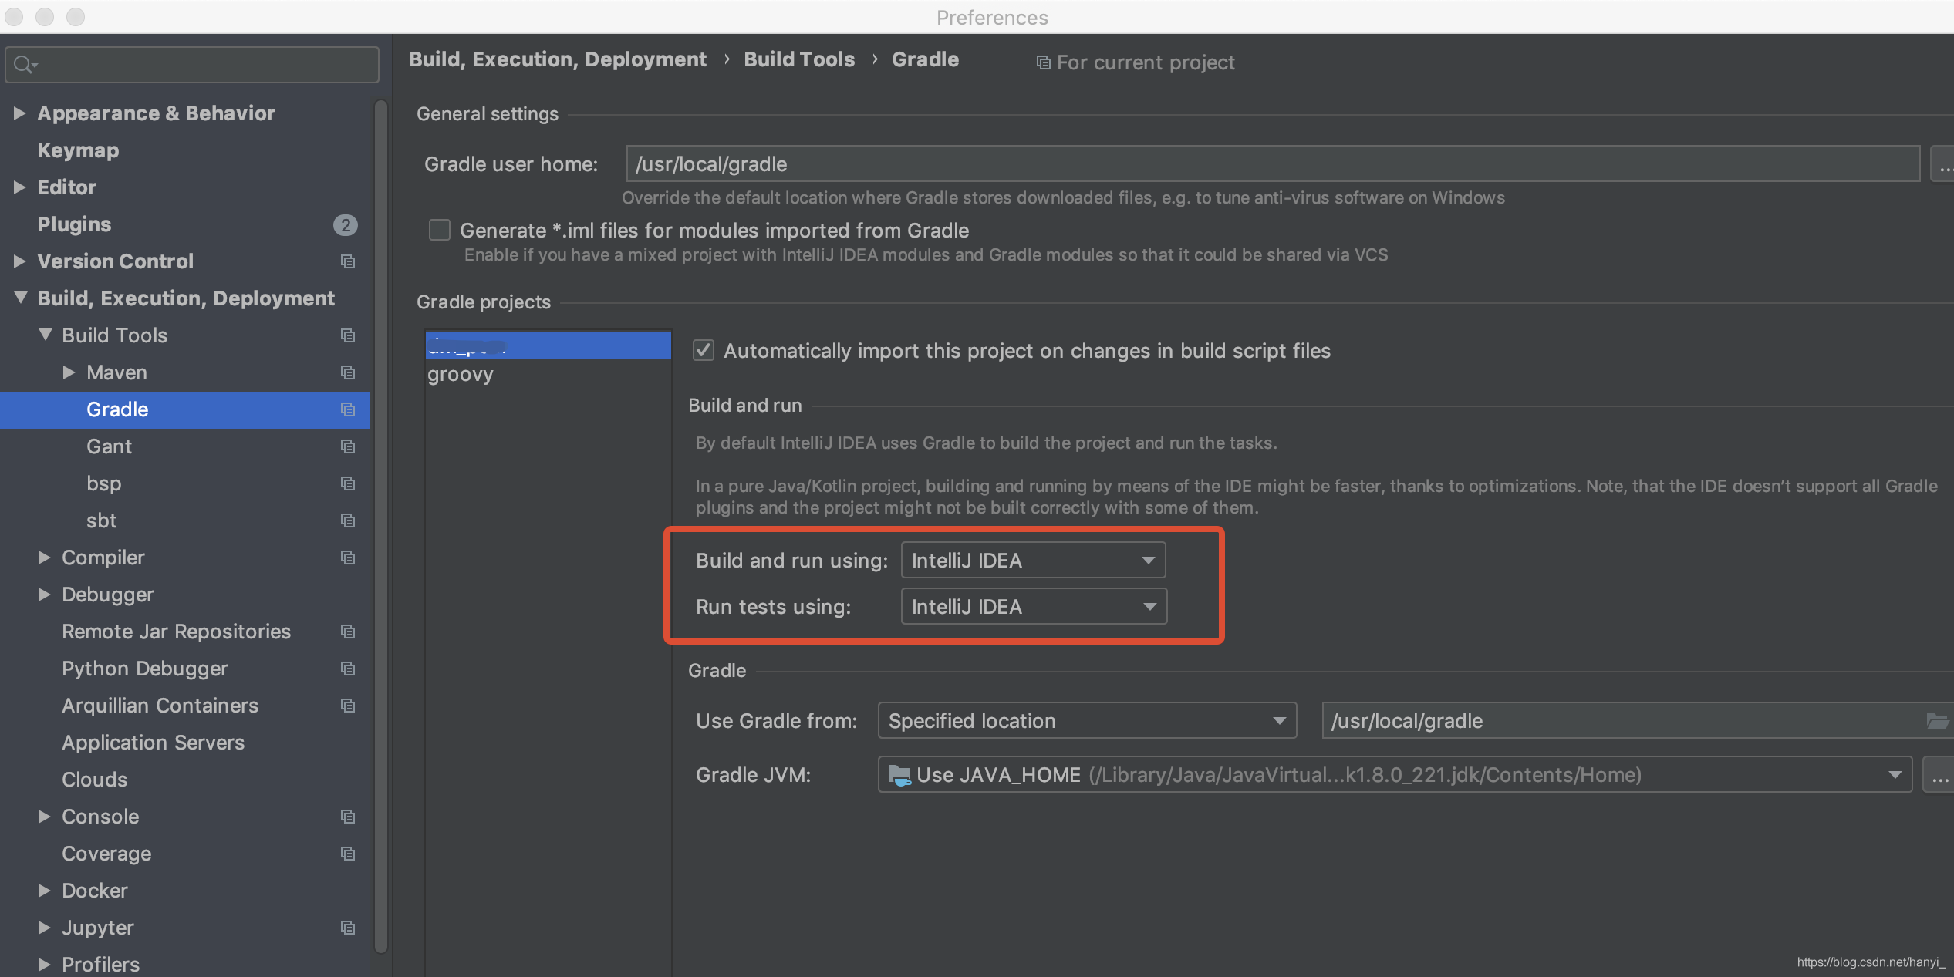Image resolution: width=1954 pixels, height=977 pixels.
Task: Click the project-level icon next to Gradle
Action: (348, 409)
